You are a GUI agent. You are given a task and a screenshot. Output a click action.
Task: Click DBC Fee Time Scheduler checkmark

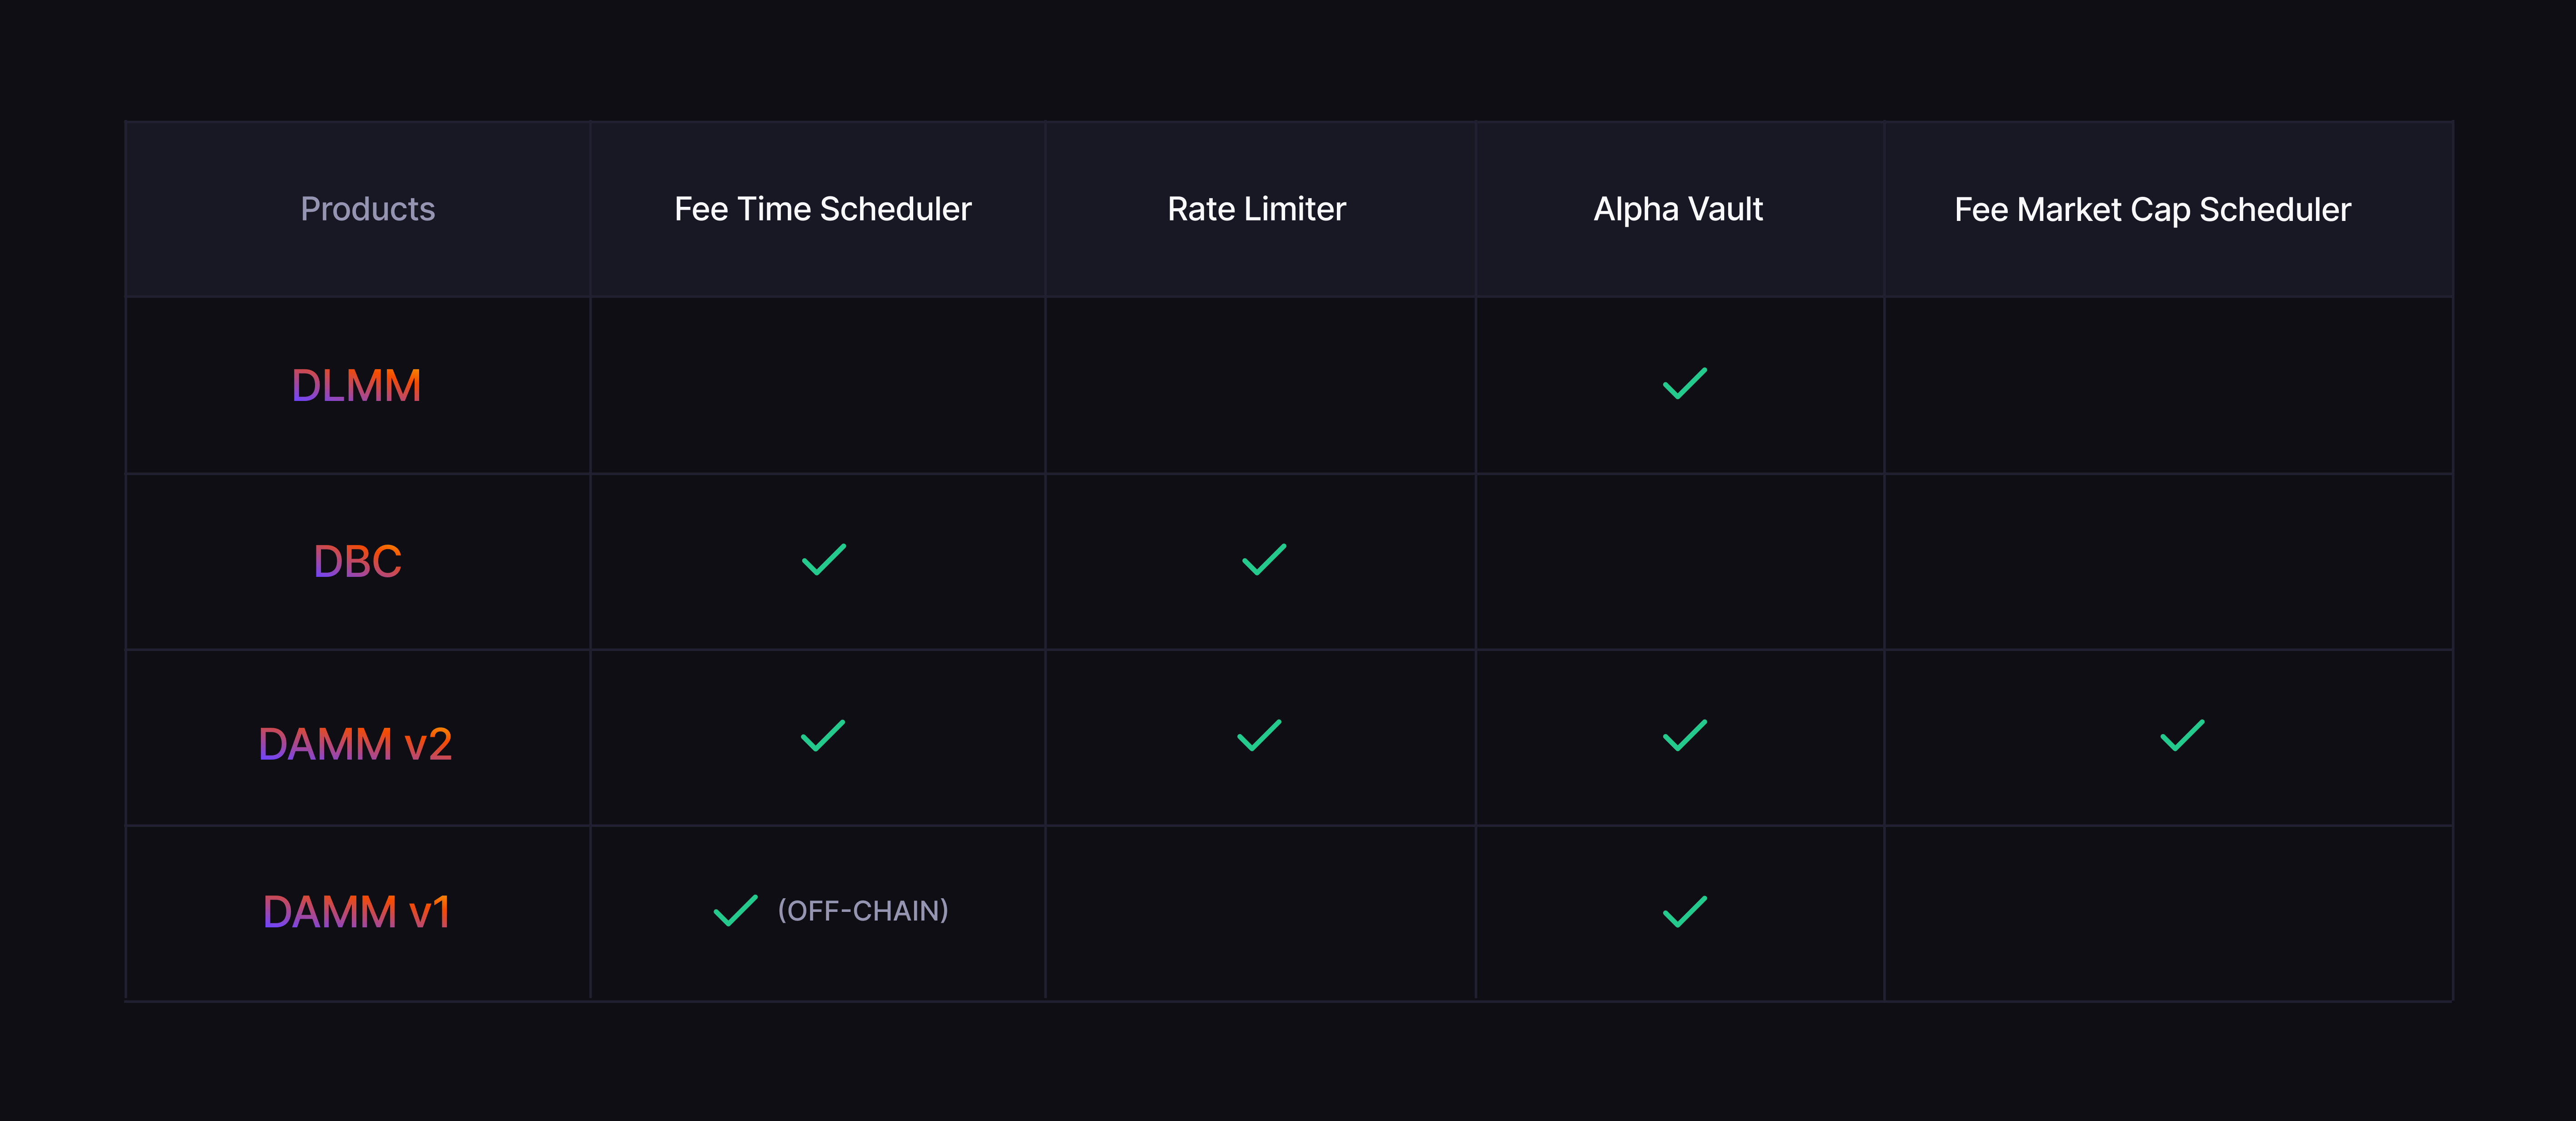824,560
